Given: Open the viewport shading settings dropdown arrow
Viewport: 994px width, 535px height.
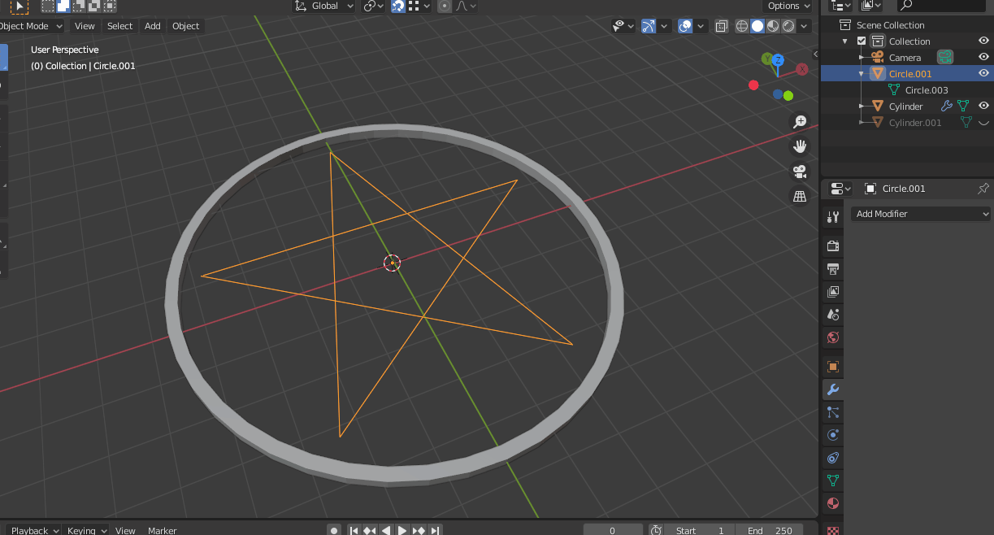Looking at the screenshot, I should point(803,25).
